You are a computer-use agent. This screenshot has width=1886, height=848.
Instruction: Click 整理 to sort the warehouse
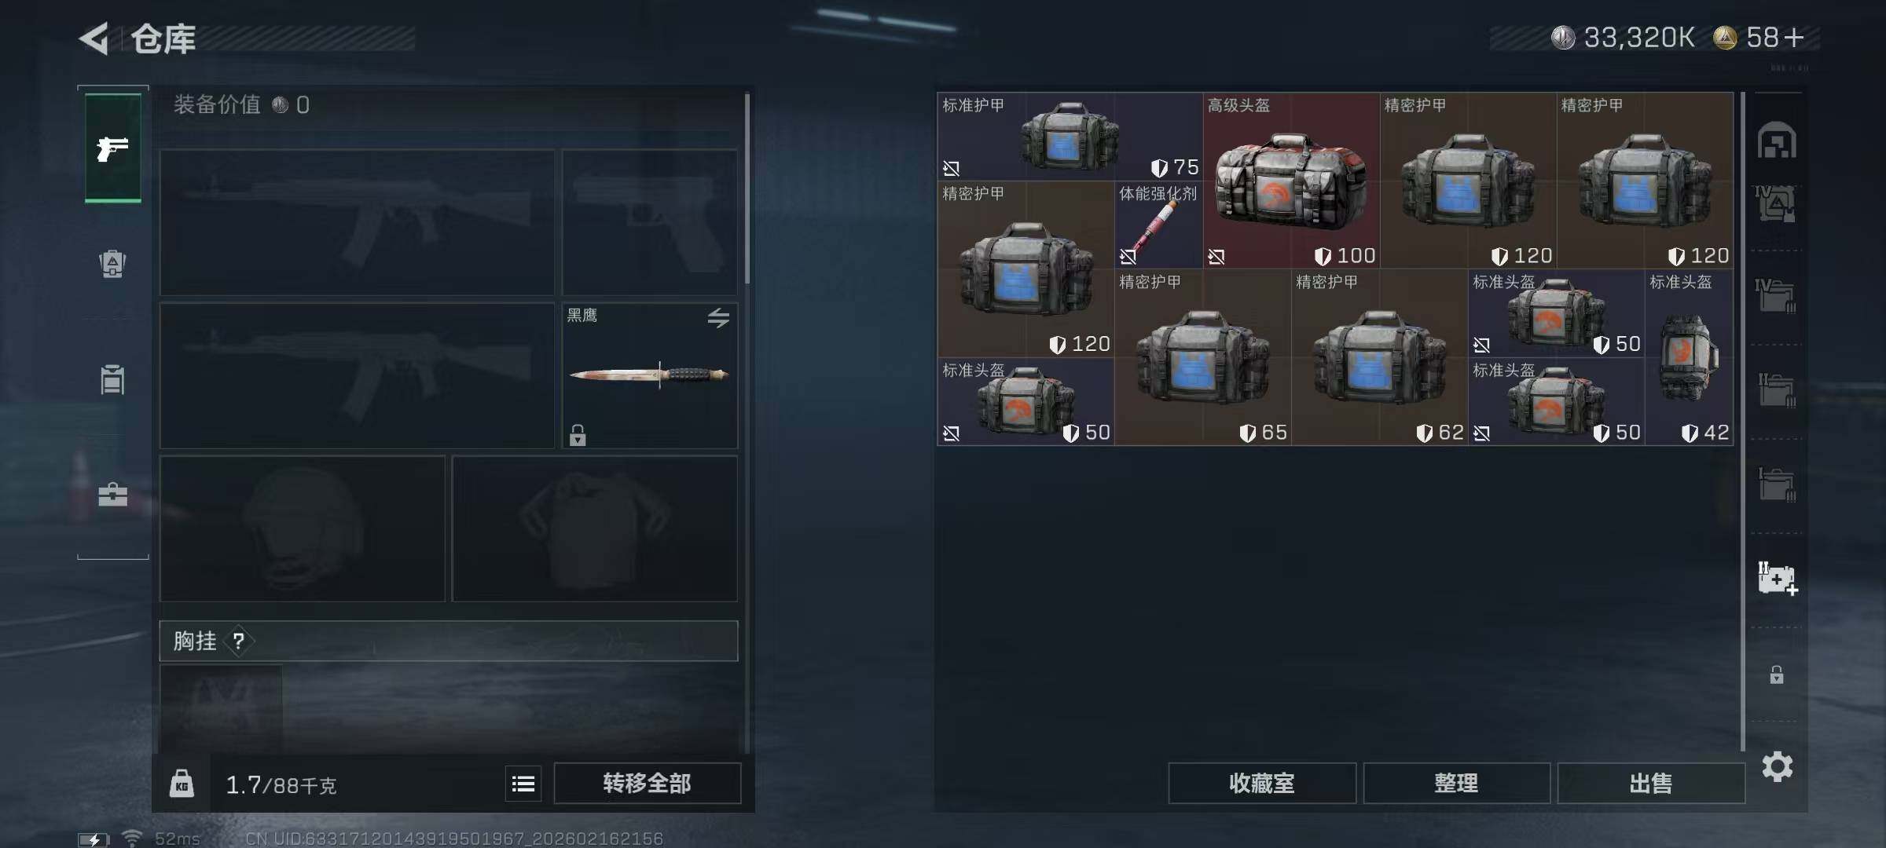coord(1456,783)
